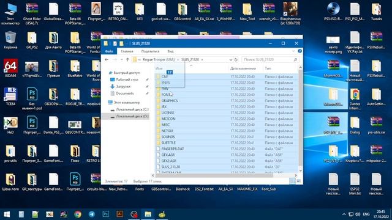Viewport: 392px width, 220px height.
Task: Select the Tweaks folder on desktop
Action: (x=376, y=12)
